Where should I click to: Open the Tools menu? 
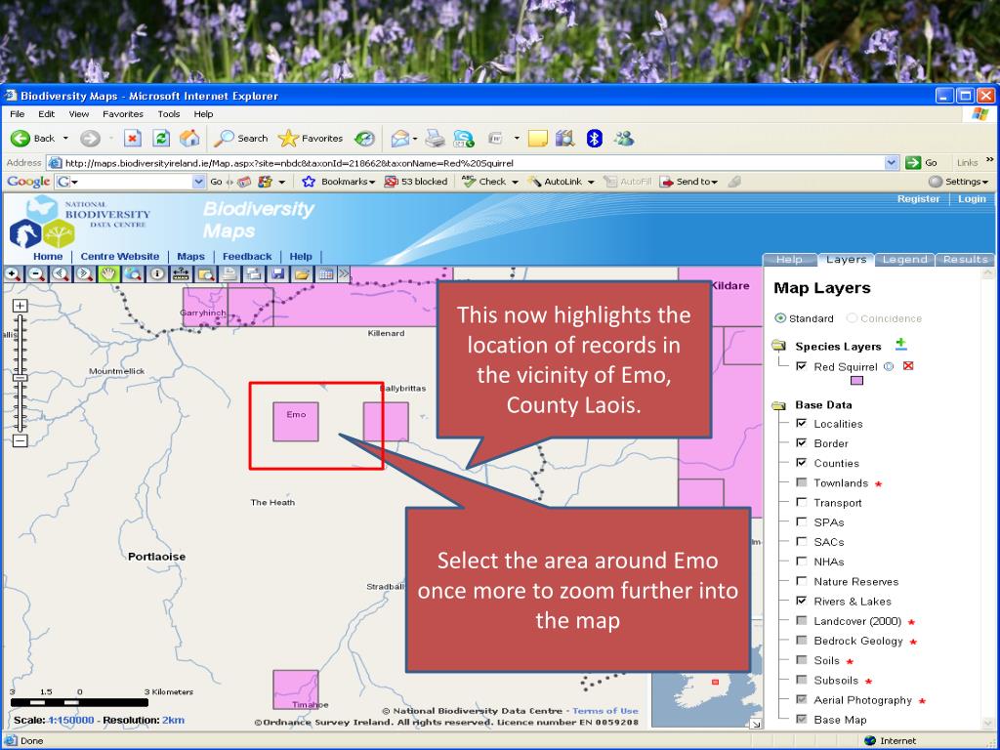pyautogui.click(x=169, y=114)
